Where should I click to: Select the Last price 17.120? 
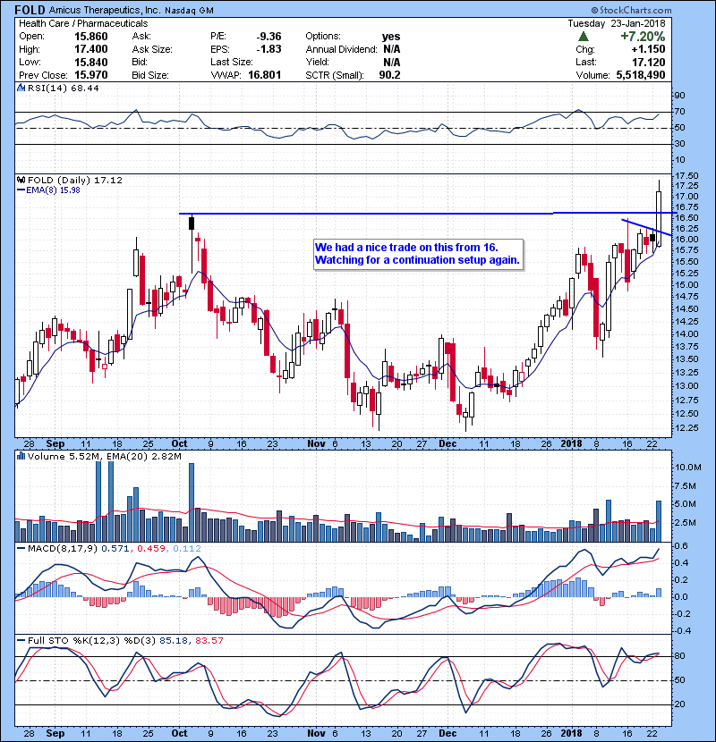tap(649, 62)
